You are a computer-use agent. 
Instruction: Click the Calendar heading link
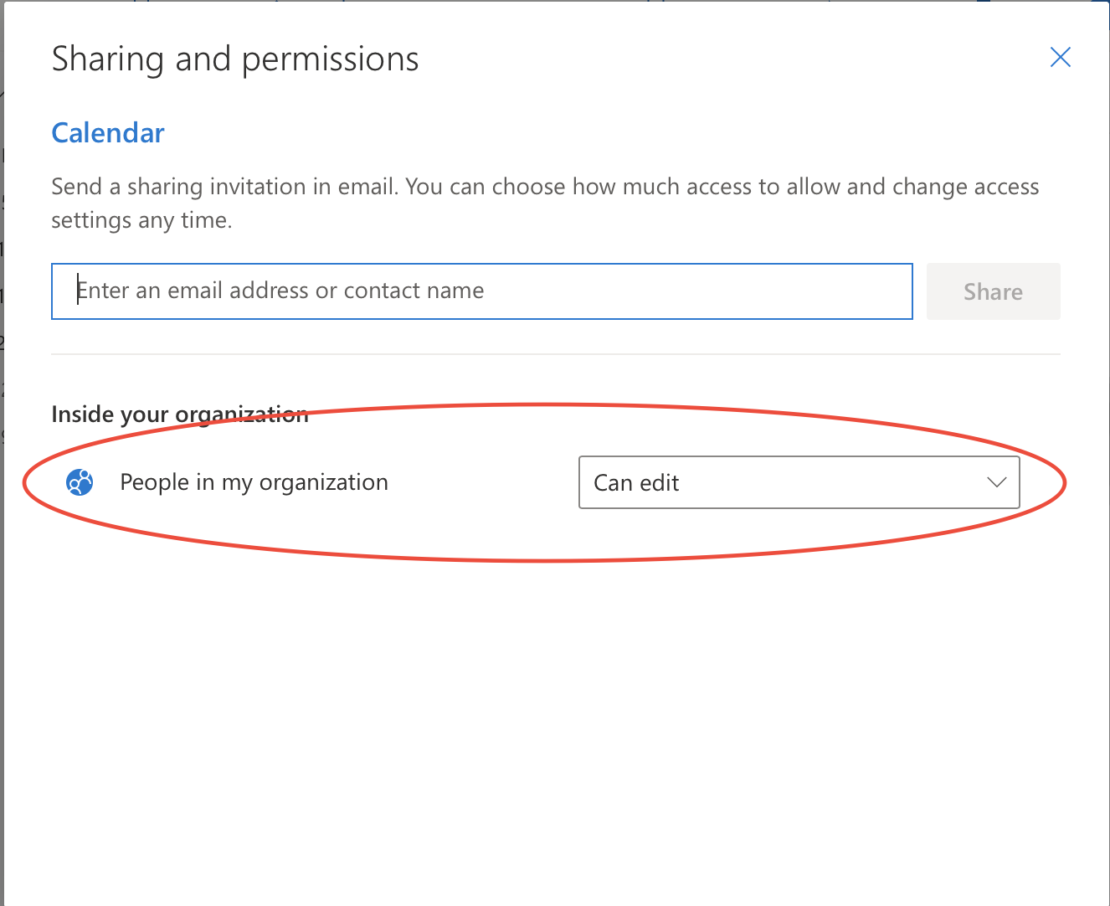pyautogui.click(x=108, y=133)
